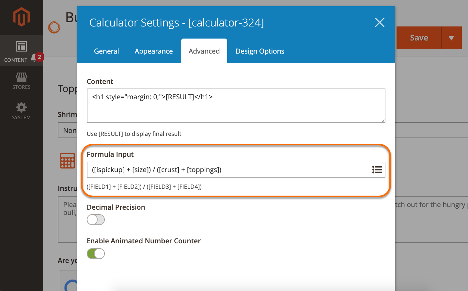Open the Design Options tab

pos(260,51)
